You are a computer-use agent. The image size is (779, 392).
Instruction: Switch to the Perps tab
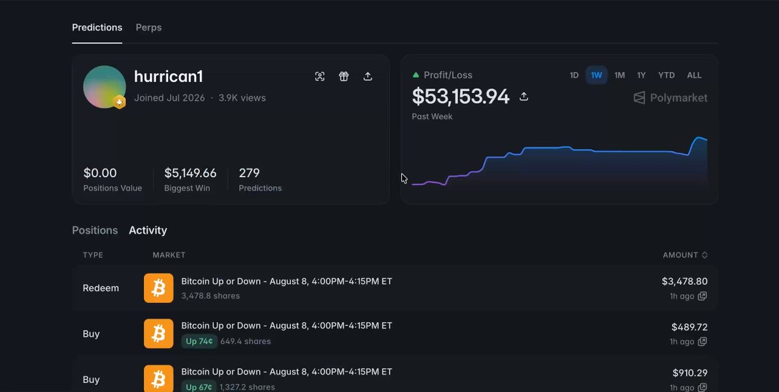149,27
